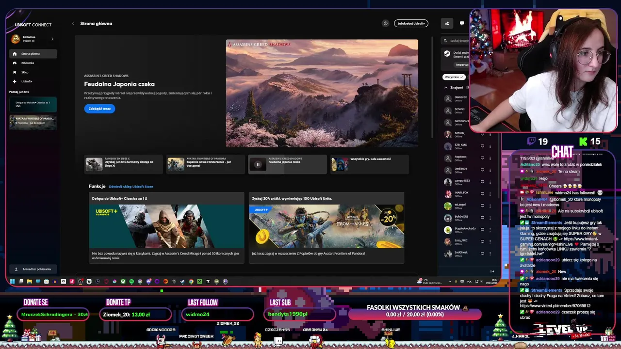Toggle the Wszystkie friends filter chip
Screen dimensions: 621x349
[x=454, y=77]
